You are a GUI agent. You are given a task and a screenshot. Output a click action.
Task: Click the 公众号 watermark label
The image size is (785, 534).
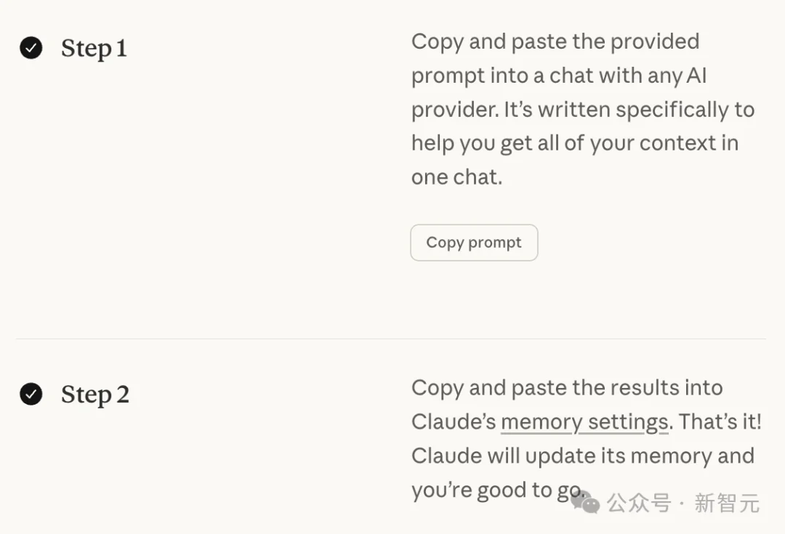(x=639, y=503)
